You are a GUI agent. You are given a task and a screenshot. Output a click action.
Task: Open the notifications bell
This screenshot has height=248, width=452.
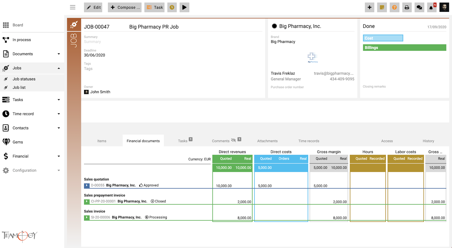(x=432, y=8)
